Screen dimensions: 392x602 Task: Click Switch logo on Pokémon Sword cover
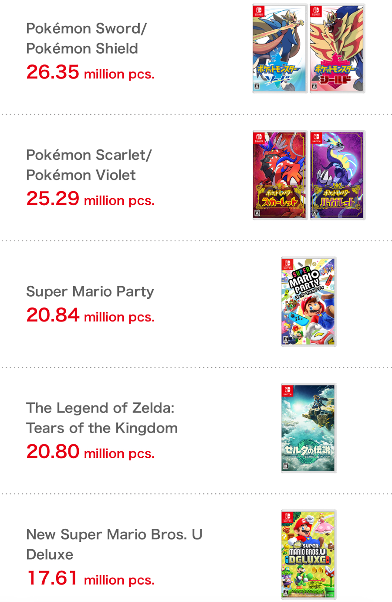click(x=259, y=11)
